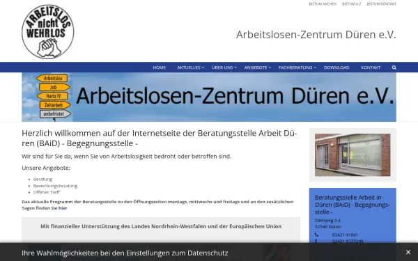Click the Beratungsstelle Arbeit in Düren sidebar heading

click(352, 205)
